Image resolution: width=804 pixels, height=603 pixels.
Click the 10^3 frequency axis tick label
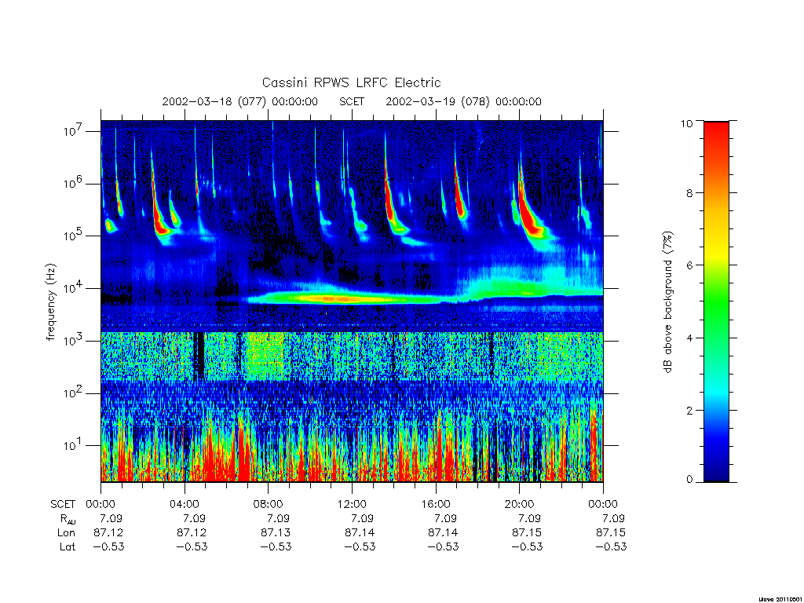click(73, 341)
